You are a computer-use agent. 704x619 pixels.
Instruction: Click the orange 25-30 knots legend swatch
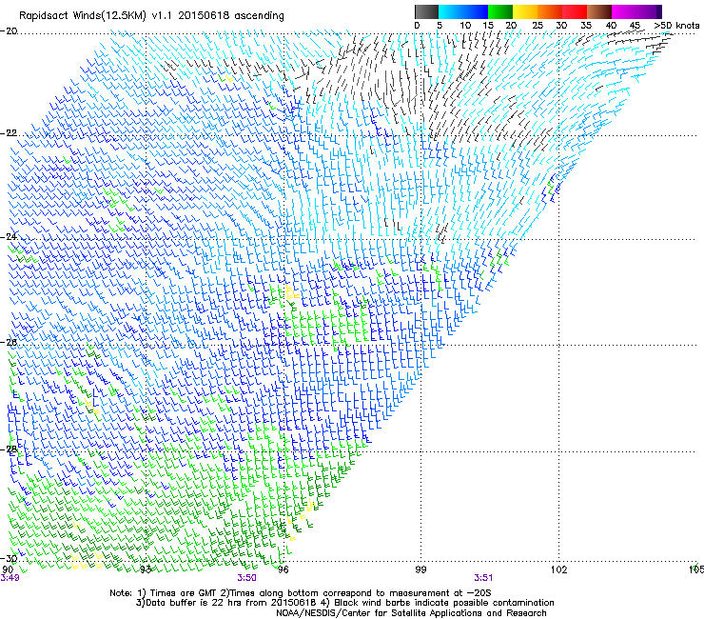(550, 11)
